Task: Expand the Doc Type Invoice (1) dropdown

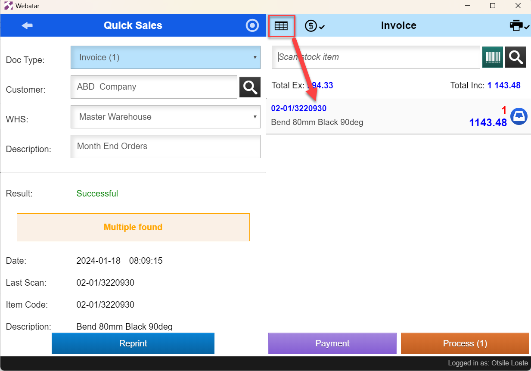Action: pyautogui.click(x=165, y=57)
